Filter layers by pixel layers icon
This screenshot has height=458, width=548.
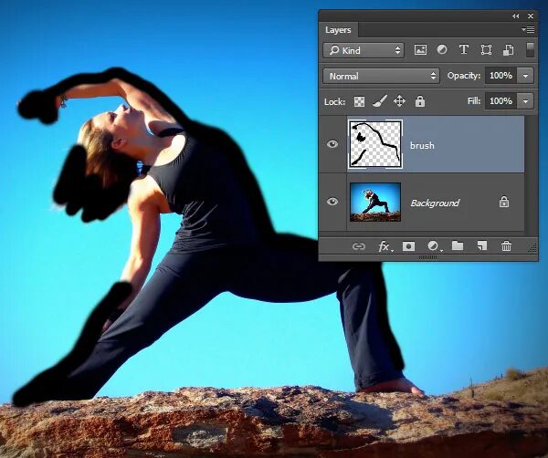coord(420,50)
